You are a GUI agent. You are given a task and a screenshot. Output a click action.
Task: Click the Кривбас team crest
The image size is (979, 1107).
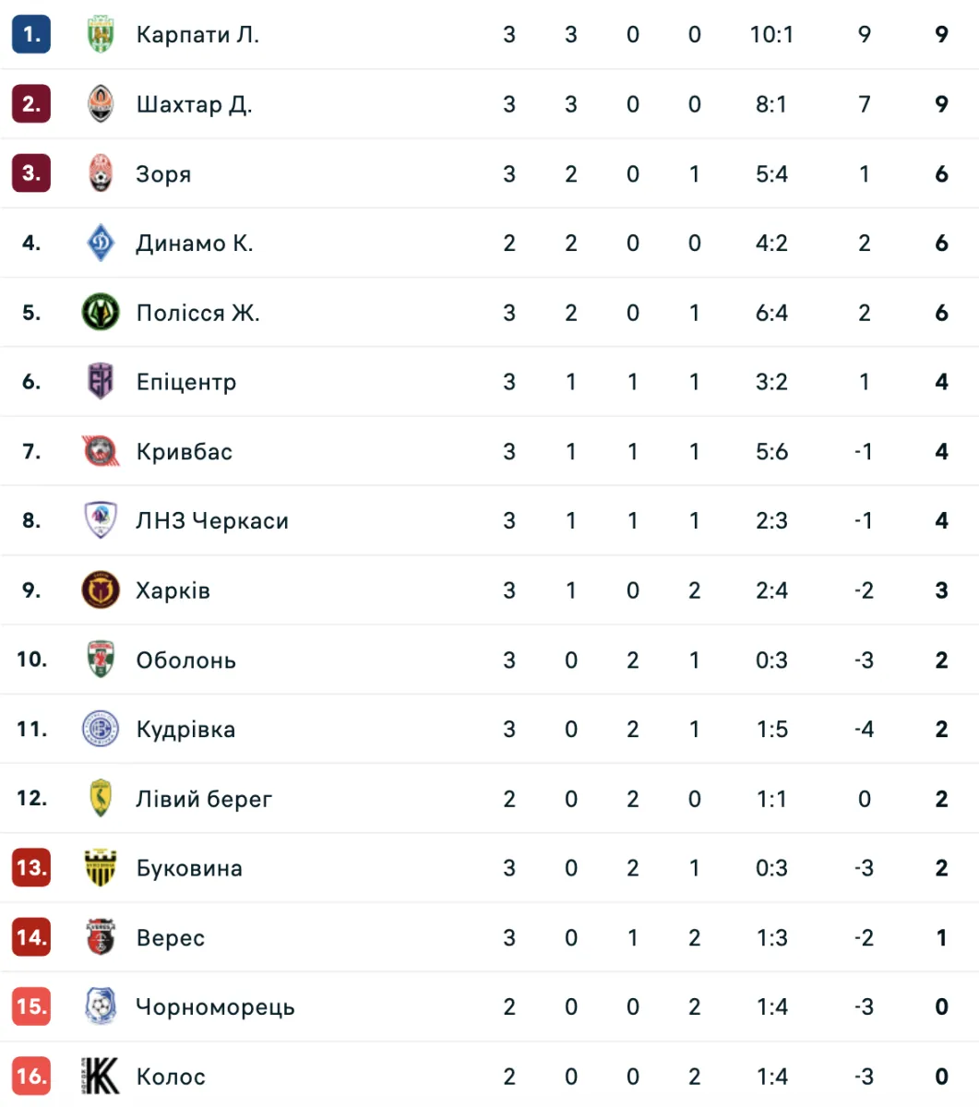pos(101,451)
